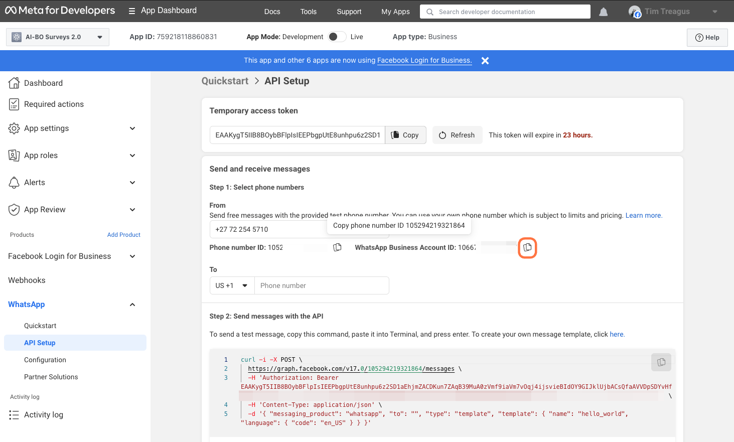734x442 pixels.
Task: Toggle App Mode to Live
Action: 337,37
